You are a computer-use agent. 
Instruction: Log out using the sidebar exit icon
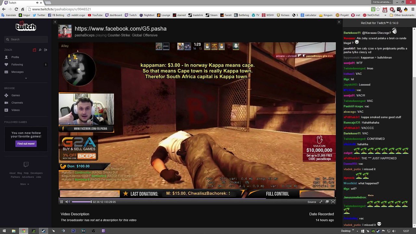pyautogui.click(x=45, y=50)
